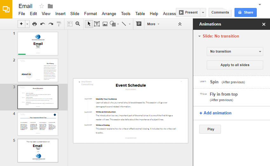Open the Format menu
The height and width of the screenshot is (166, 270).
pos(91,14)
